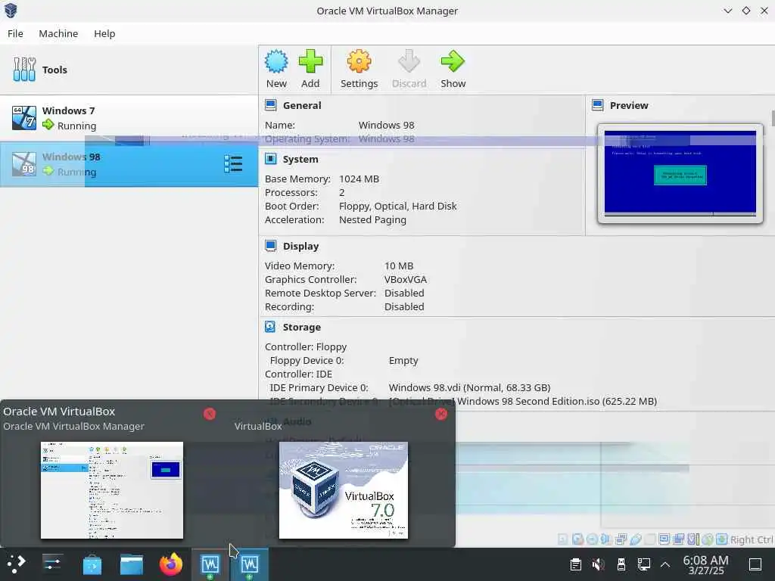
Task: Open the KDE application launcher
Action: [15, 564]
